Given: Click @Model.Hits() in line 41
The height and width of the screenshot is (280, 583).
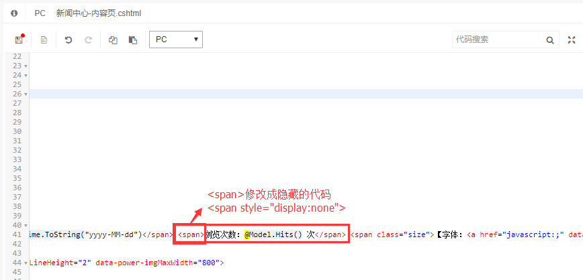Looking at the screenshot, I should tap(271, 234).
